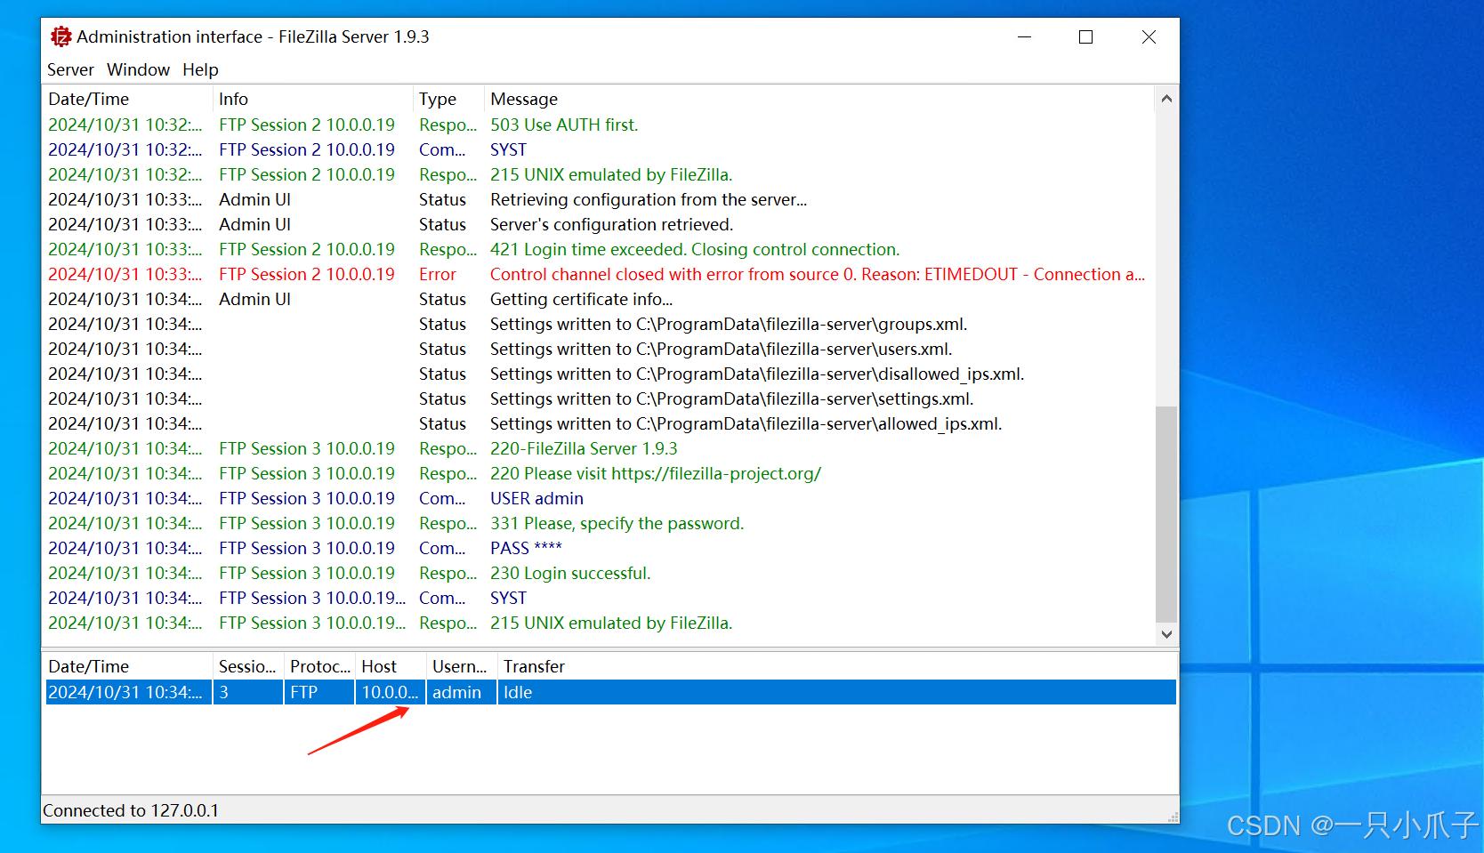Select the '421 Login time exceeded' message
1484x853 pixels.
point(695,249)
